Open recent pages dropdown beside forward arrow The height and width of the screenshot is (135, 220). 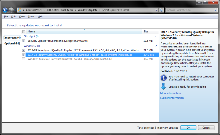[16, 10]
